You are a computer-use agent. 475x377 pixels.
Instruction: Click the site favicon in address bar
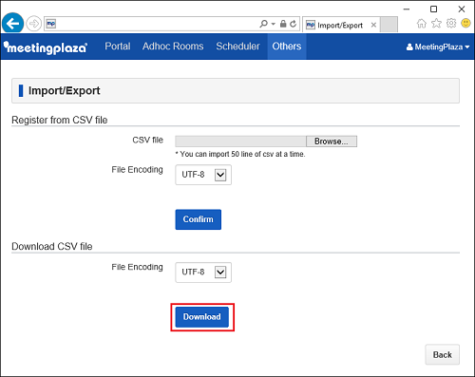point(51,24)
